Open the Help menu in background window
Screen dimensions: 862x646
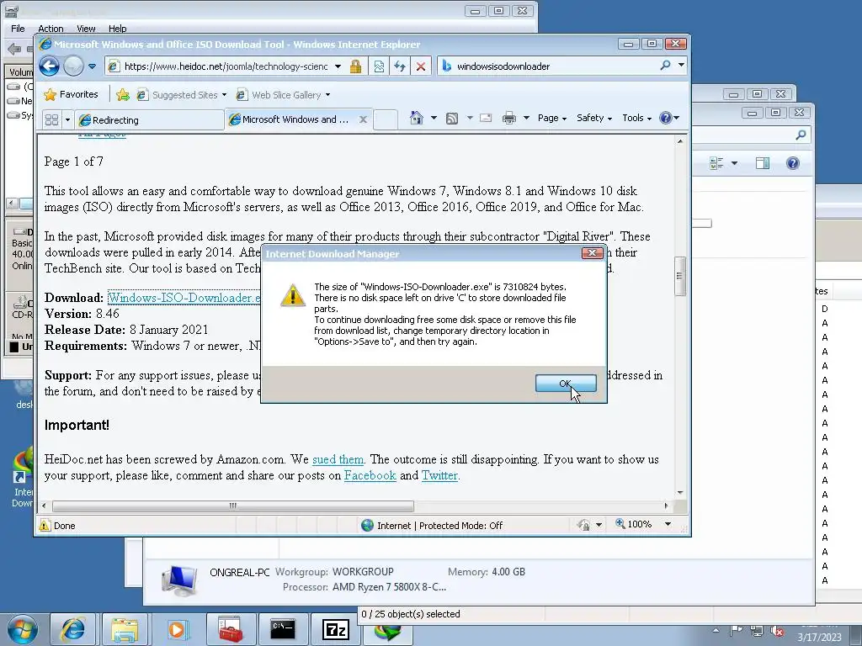click(117, 29)
